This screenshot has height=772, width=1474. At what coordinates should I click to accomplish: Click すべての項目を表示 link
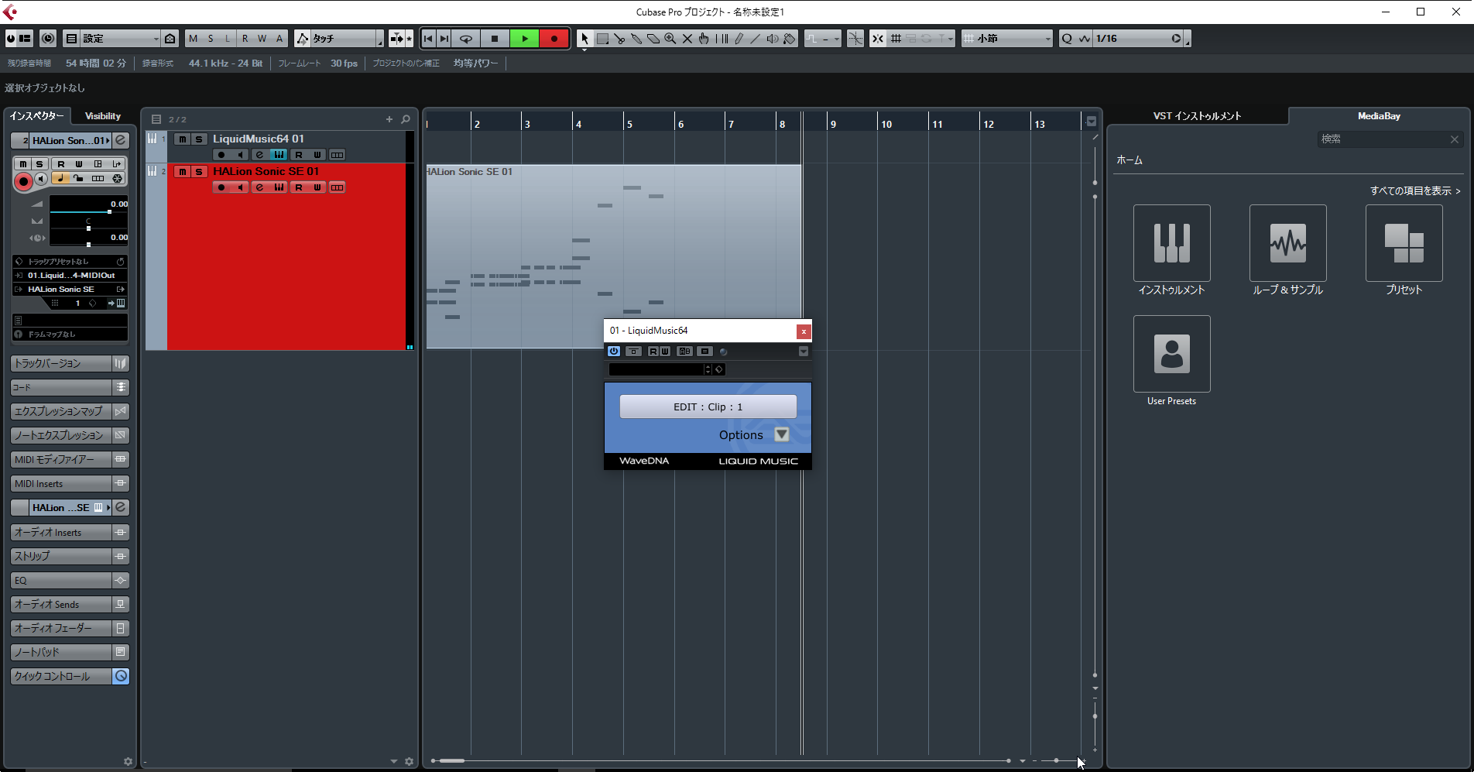click(x=1415, y=190)
